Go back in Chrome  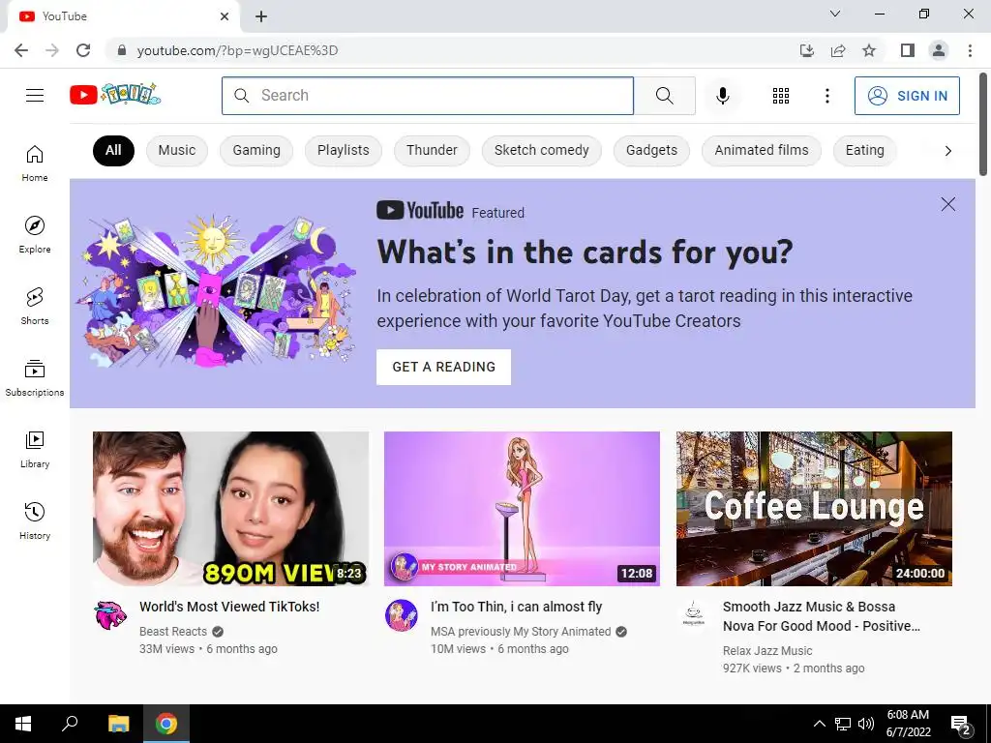(21, 50)
